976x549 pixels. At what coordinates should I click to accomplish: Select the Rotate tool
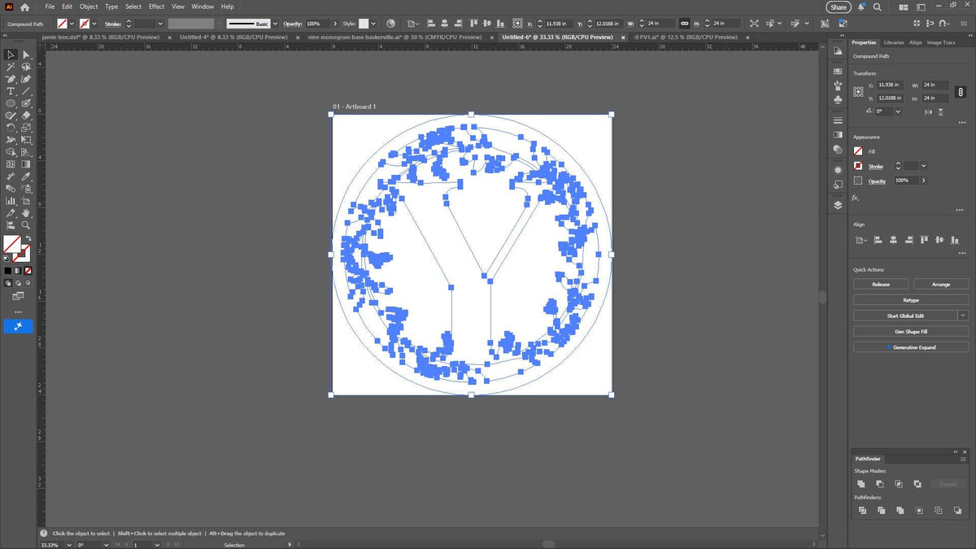[x=11, y=128]
